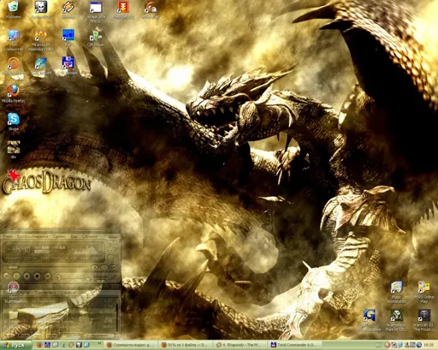This screenshot has height=350, width=438.
Task: Click the Пуск start button
Action: pyautogui.click(x=15, y=345)
